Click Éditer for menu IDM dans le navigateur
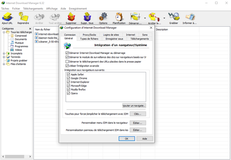Image resolution: width=231 pixels, height=160 pixels. 138,123
